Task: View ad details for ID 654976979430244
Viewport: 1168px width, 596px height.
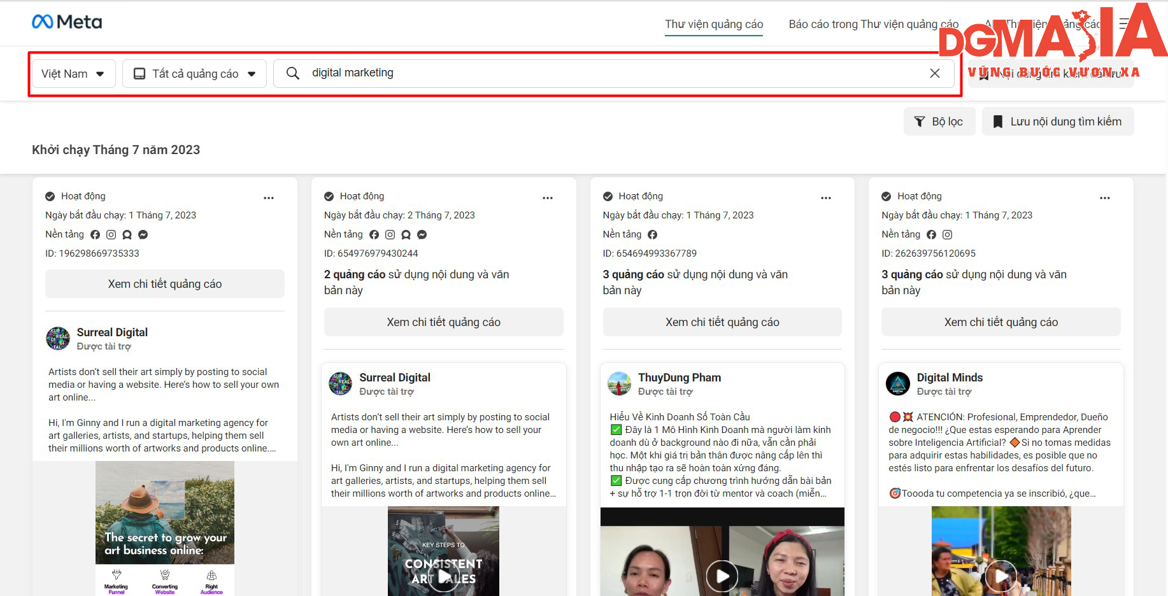Action: 444,322
